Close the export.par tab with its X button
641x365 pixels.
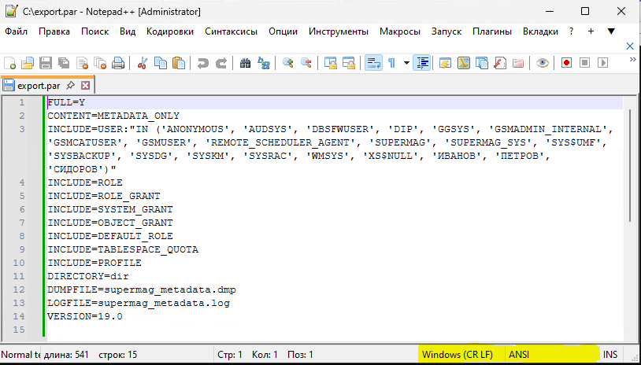pyautogui.click(x=86, y=85)
